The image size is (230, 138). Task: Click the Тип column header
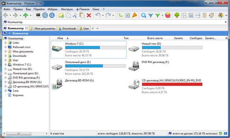[126, 38]
